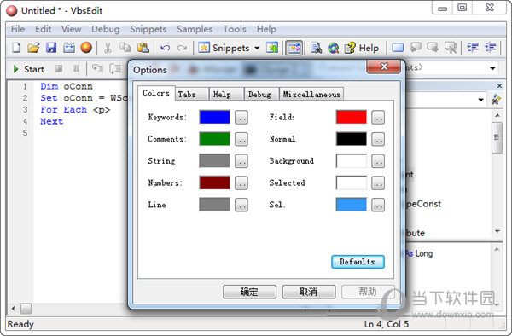The width and height of the screenshot is (512, 336).
Task: Click the blue rectangle bookmark icon
Action: (x=398, y=48)
